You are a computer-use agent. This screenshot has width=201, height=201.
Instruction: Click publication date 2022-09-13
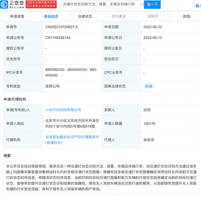[153, 38]
